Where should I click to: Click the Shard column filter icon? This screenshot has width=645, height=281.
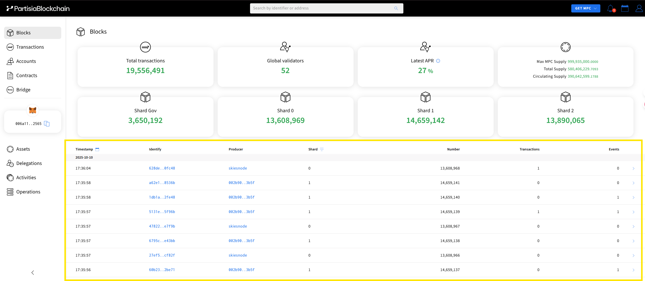[x=322, y=149]
